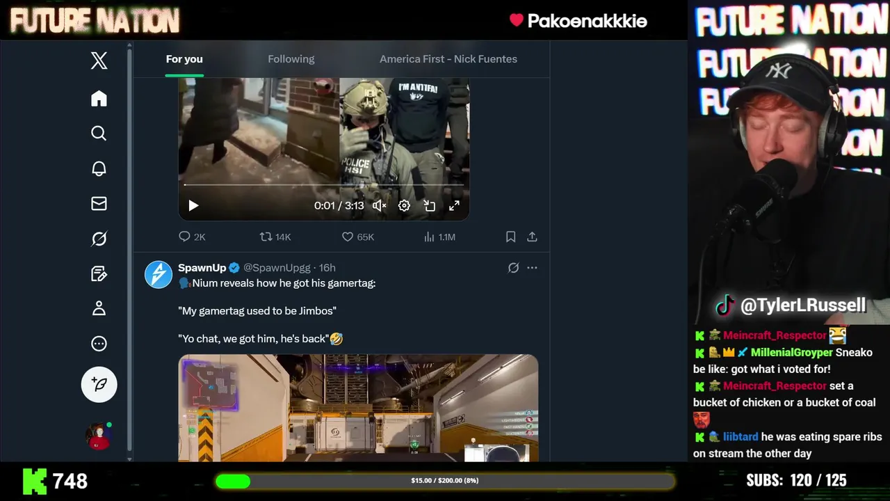The image size is (890, 501).
Task: Open three-dot menu on SpawnUp post
Action: [x=532, y=268]
